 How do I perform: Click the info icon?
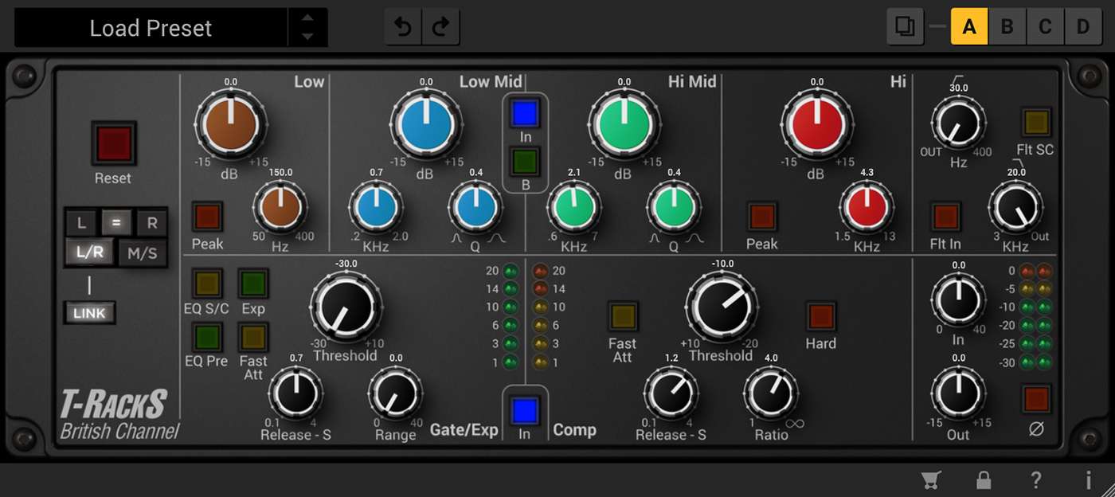click(1088, 479)
